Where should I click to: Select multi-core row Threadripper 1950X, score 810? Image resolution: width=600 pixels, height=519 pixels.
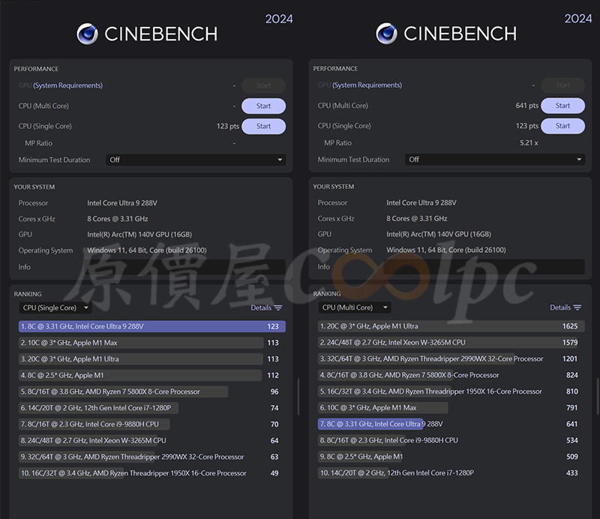[x=451, y=391]
